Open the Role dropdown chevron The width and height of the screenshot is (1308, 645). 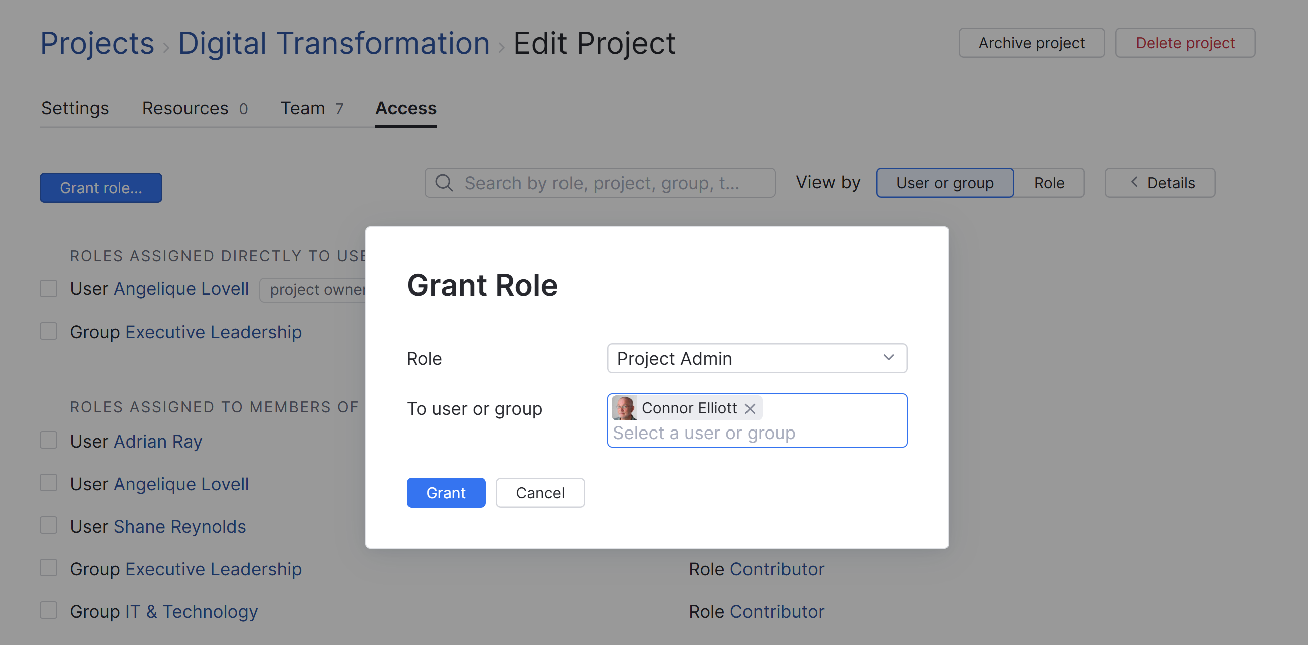(x=888, y=358)
